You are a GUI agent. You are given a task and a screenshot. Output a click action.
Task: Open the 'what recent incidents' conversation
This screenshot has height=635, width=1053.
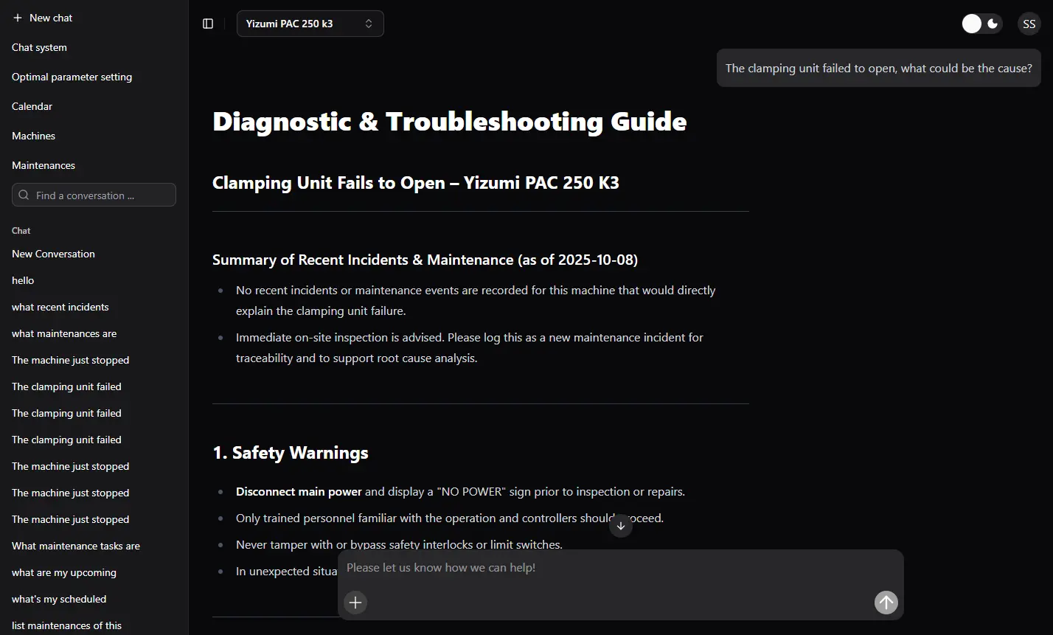coord(60,307)
